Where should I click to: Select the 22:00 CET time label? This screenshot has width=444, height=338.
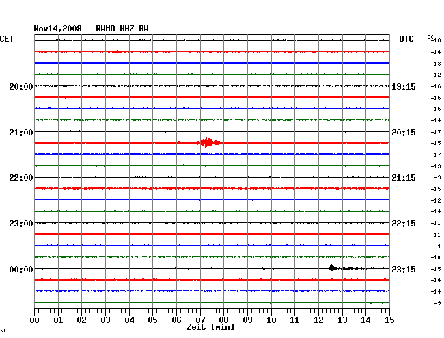coord(21,178)
